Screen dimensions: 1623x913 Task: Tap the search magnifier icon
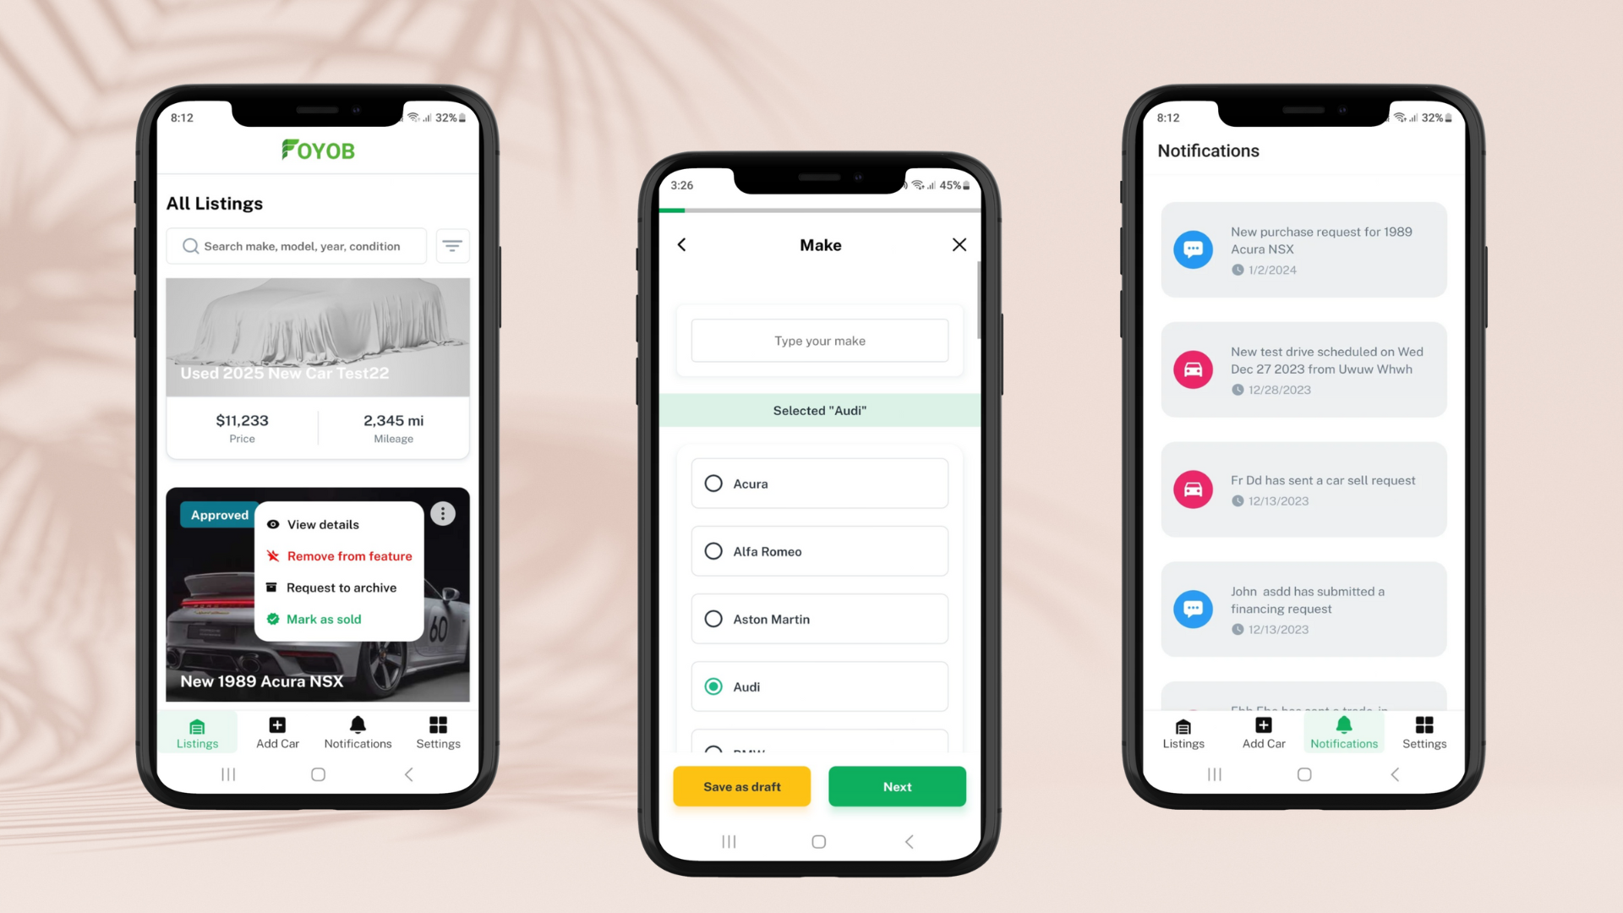[x=190, y=246]
